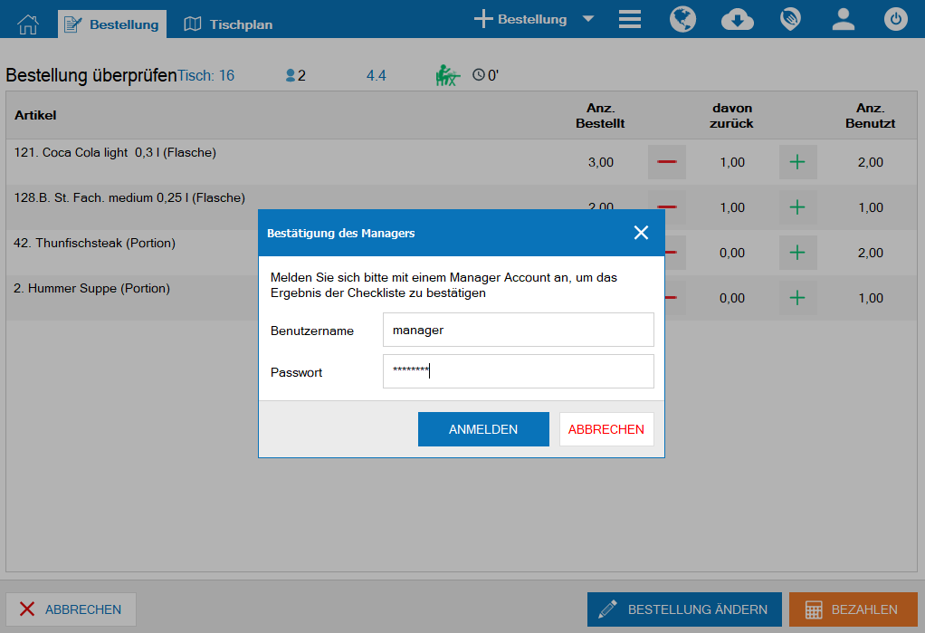Click the power logout icon
This screenshot has height=633, width=925.
[896, 19]
